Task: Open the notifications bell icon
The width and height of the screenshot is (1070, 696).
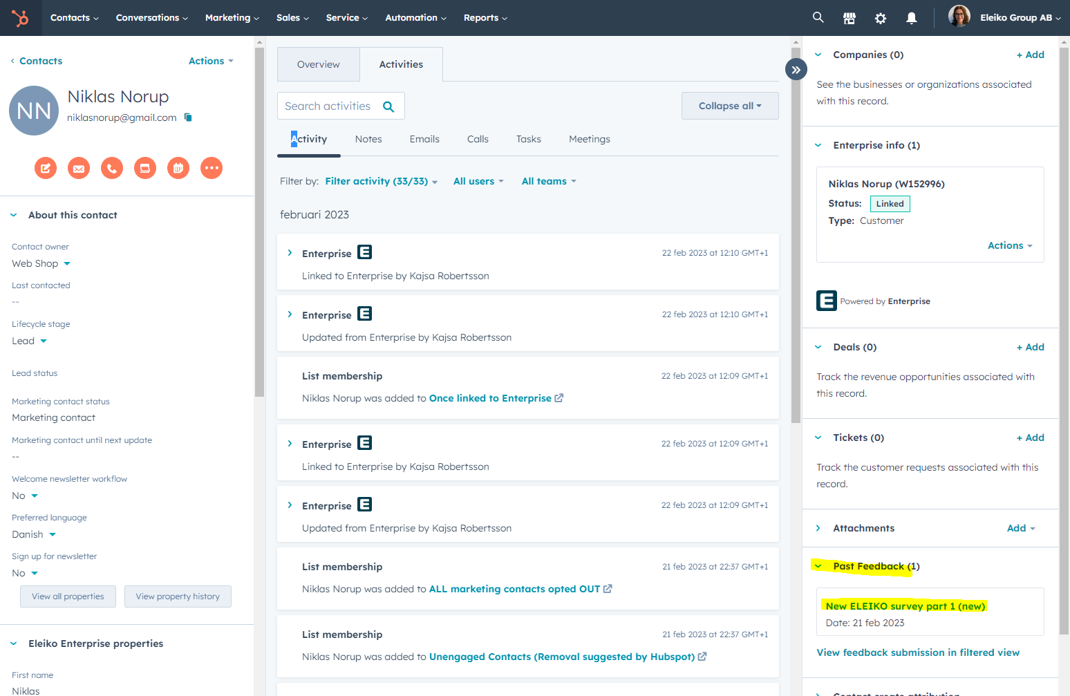Action: (x=911, y=18)
